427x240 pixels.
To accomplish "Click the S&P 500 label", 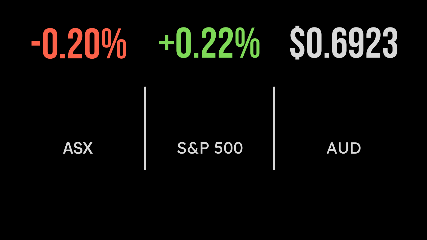I will point(210,148).
